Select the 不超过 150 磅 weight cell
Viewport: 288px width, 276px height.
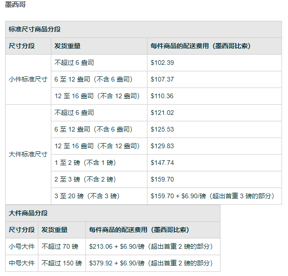61,263
